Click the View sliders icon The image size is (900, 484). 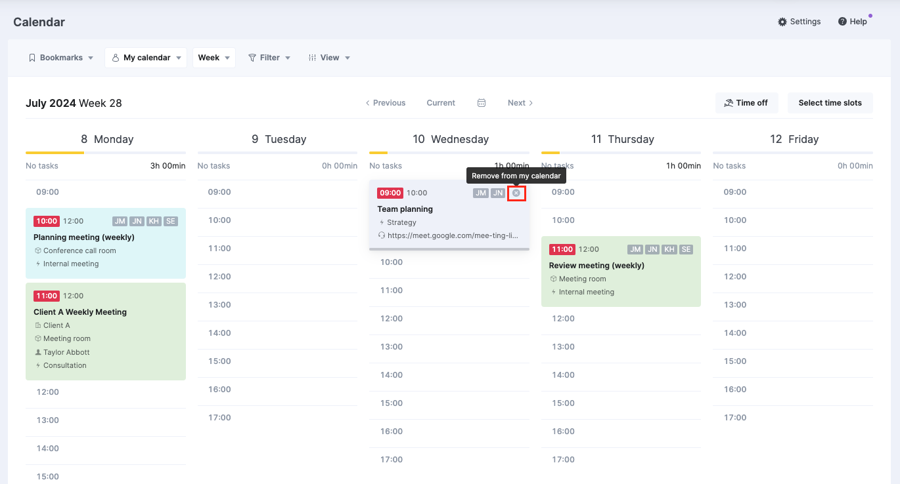tap(312, 58)
